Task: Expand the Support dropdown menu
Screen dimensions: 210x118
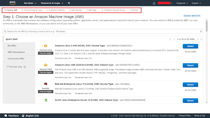Action: (196, 3)
